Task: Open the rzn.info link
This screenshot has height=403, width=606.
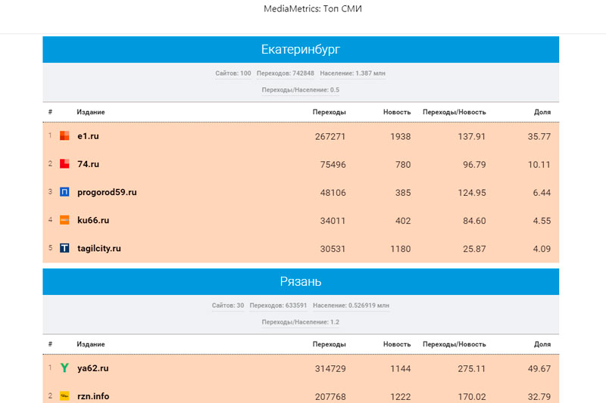Action: [x=93, y=395]
